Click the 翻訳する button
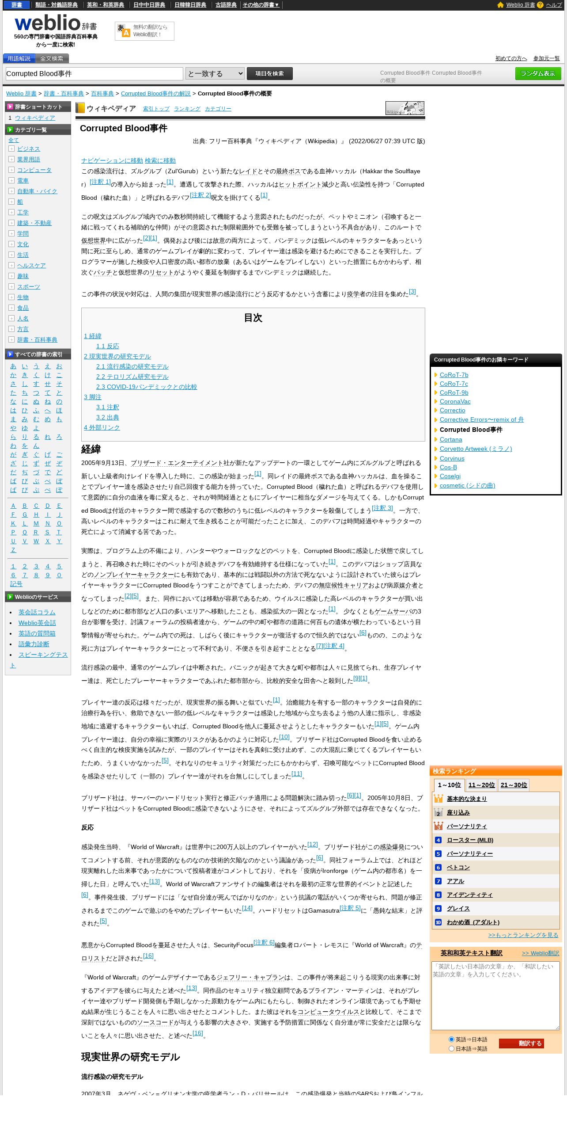The width and height of the screenshot is (567, 1135). [522, 1043]
